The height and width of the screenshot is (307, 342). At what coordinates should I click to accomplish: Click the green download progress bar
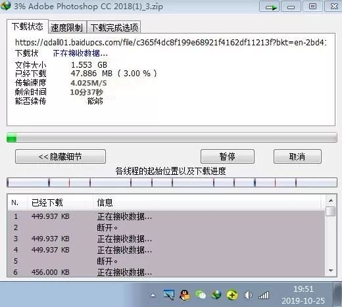point(172,137)
